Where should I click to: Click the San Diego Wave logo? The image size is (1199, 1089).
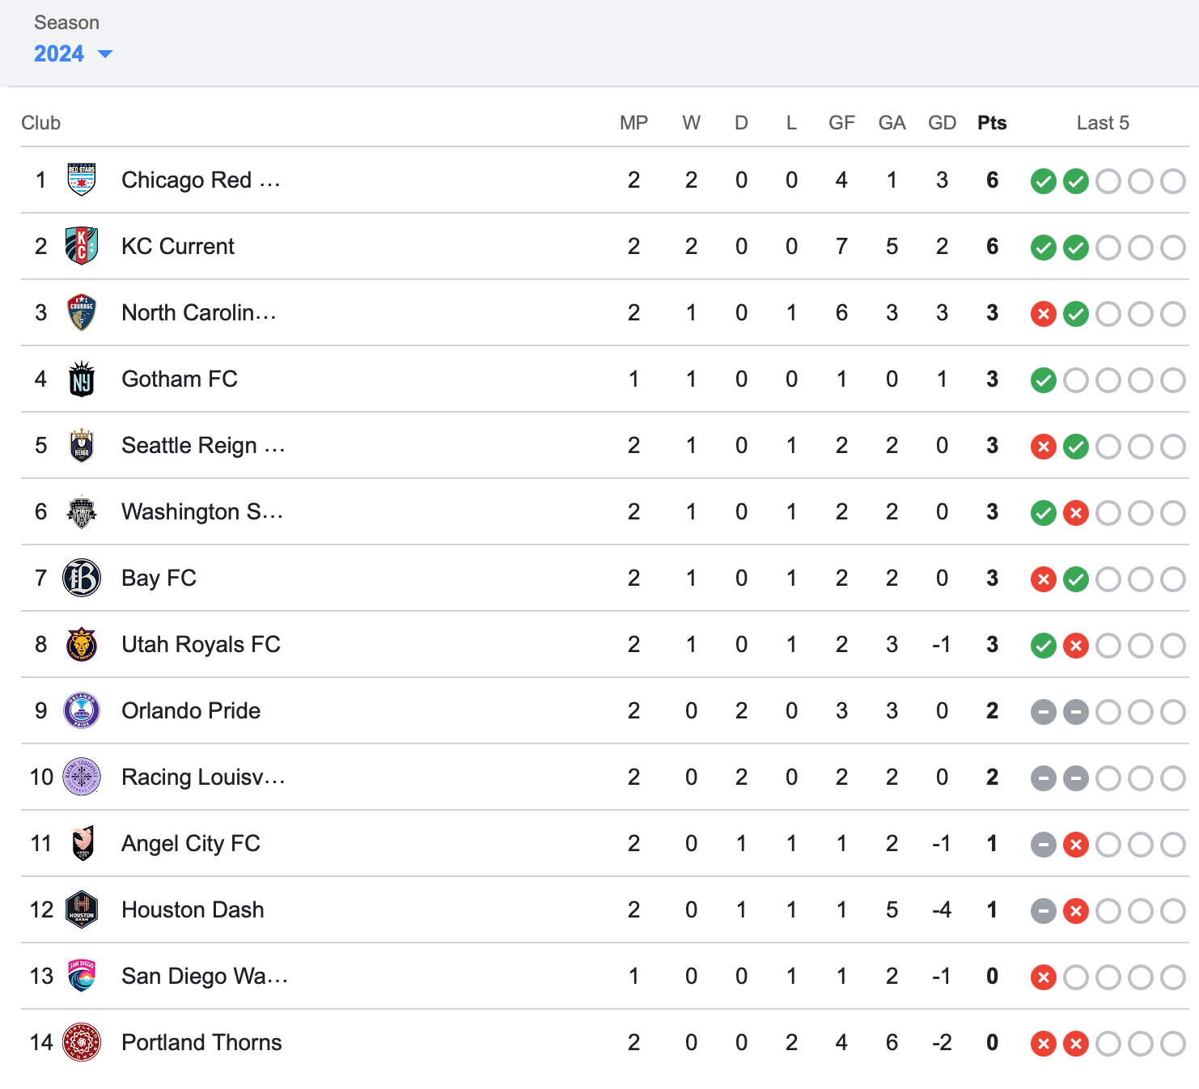pos(82,976)
